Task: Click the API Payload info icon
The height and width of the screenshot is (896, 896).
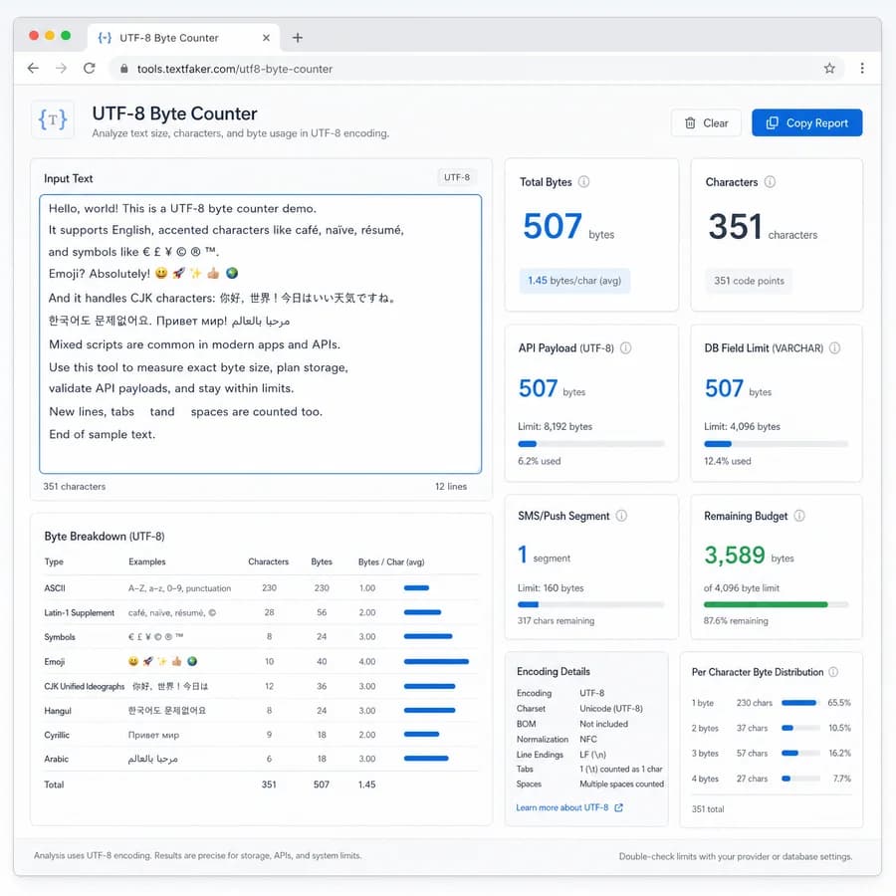Action: (x=626, y=348)
